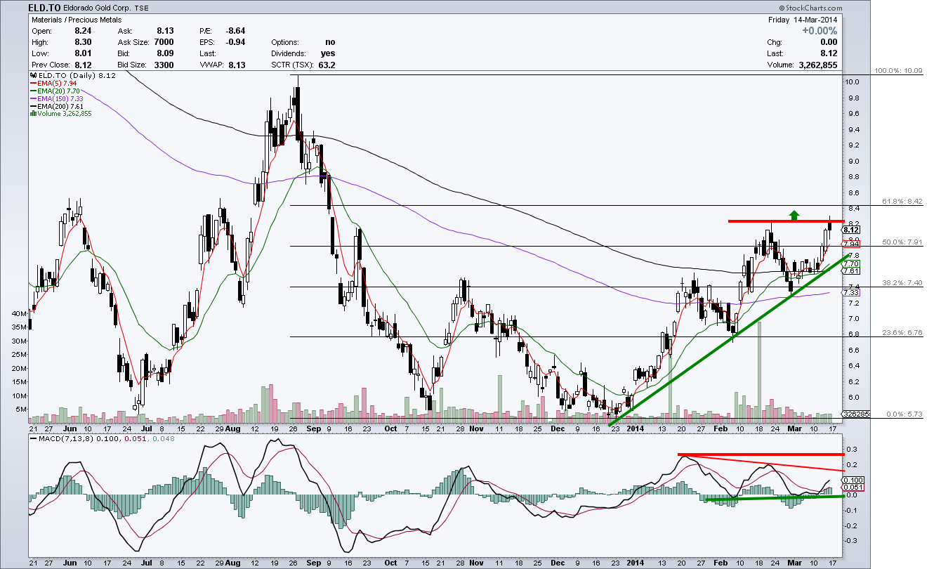Select the Materials / Precious Metals sector text

click(76, 20)
